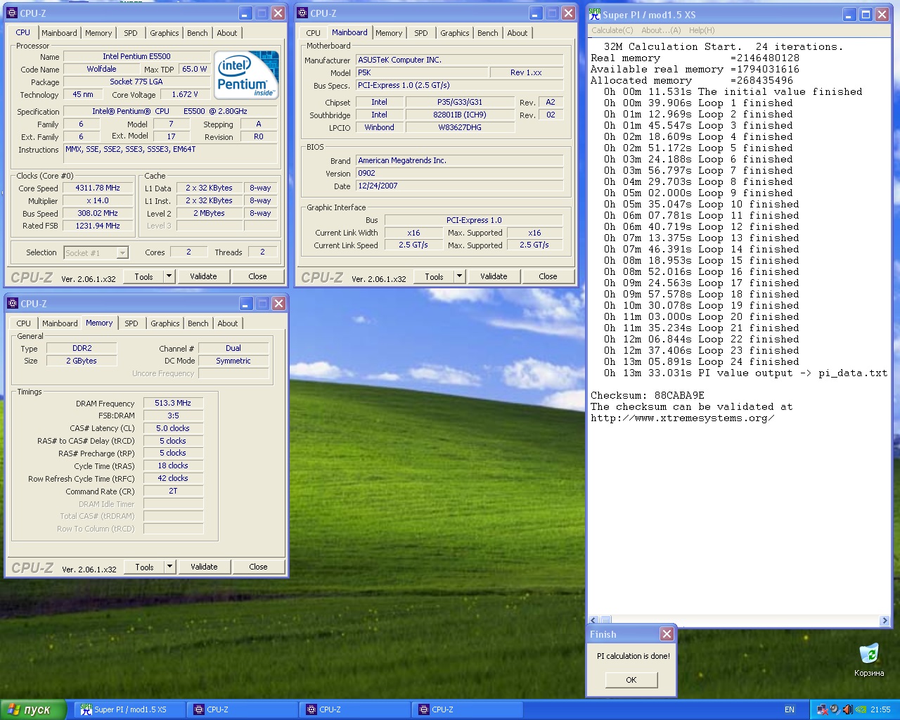Click the CPU-Z icon in the Mainboard window title bar

tap(302, 13)
